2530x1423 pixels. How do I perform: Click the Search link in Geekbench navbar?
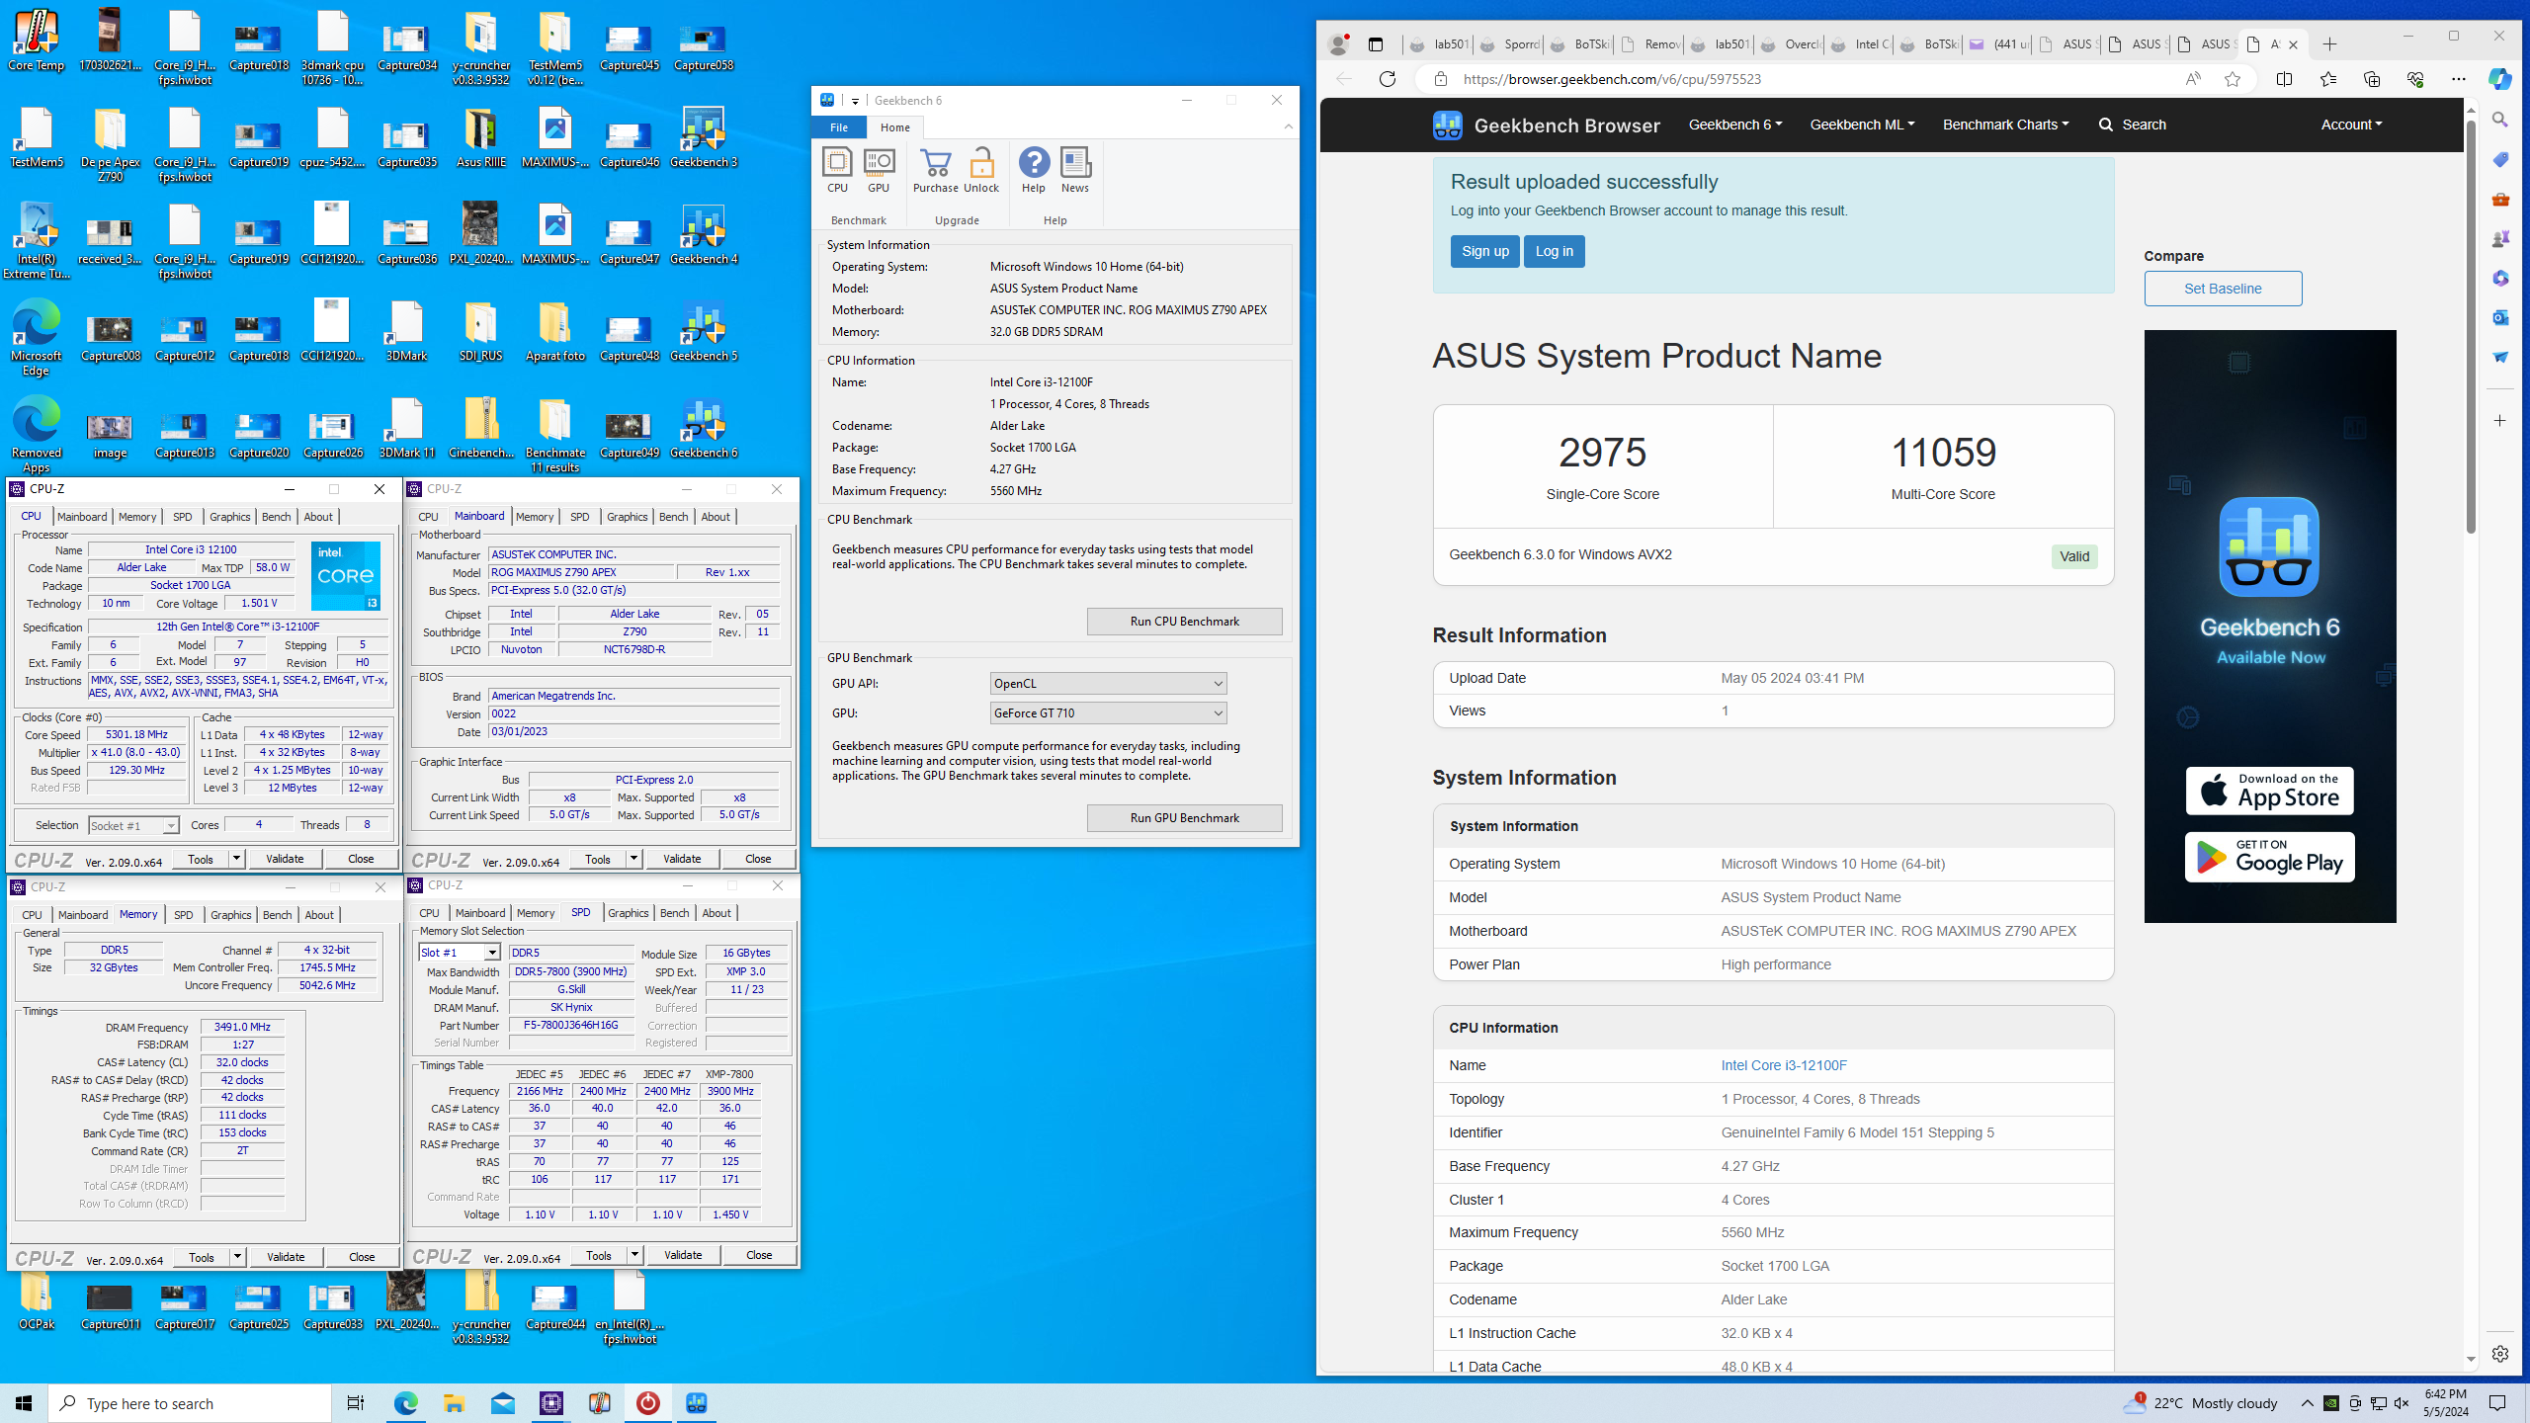(2133, 125)
